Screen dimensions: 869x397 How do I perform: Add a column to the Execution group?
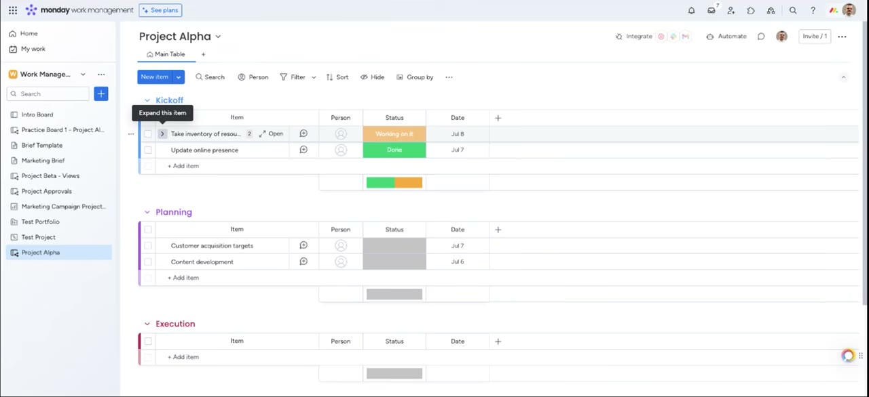498,341
